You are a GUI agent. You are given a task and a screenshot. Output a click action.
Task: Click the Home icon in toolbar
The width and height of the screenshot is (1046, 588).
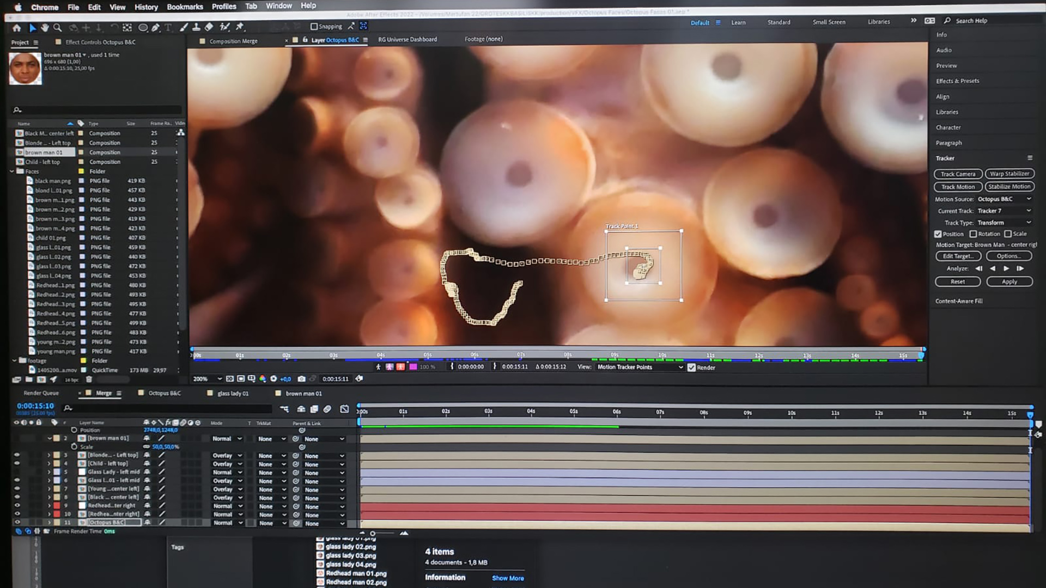click(17, 27)
